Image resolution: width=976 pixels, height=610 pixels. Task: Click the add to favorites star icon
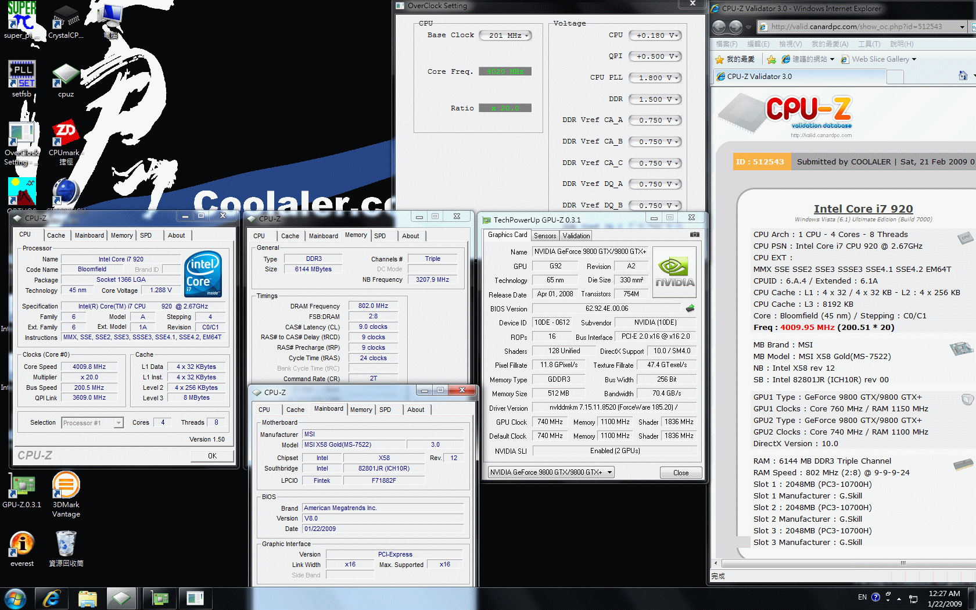tap(772, 59)
